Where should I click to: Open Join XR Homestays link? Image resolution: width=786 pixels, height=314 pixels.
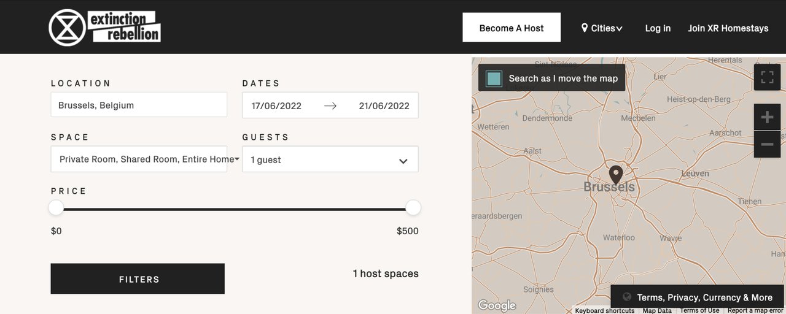(728, 28)
